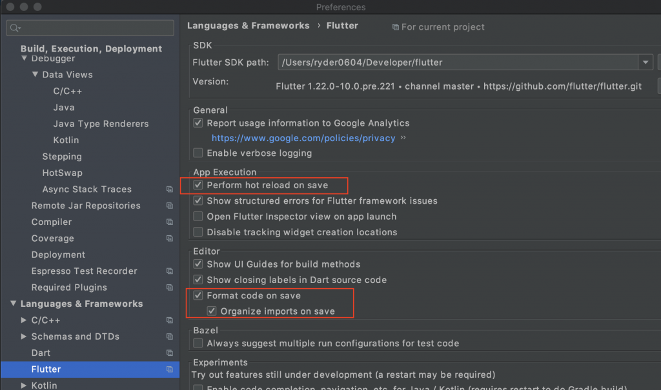Click the project-scope icon beside Espresso Test Recorder

tap(170, 271)
